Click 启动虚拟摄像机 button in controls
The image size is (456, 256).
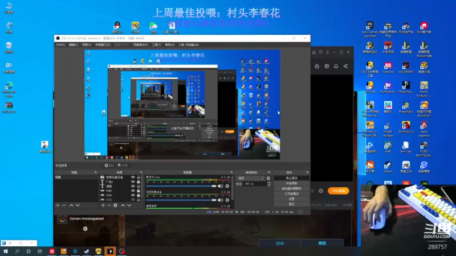291,188
